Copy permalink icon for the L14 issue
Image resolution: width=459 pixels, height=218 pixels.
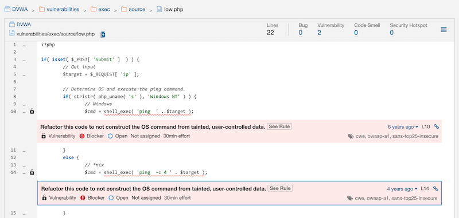point(435,188)
